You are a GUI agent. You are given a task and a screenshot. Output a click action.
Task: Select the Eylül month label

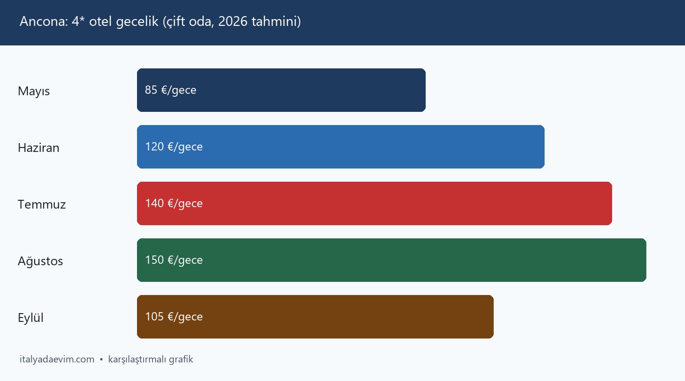point(31,318)
